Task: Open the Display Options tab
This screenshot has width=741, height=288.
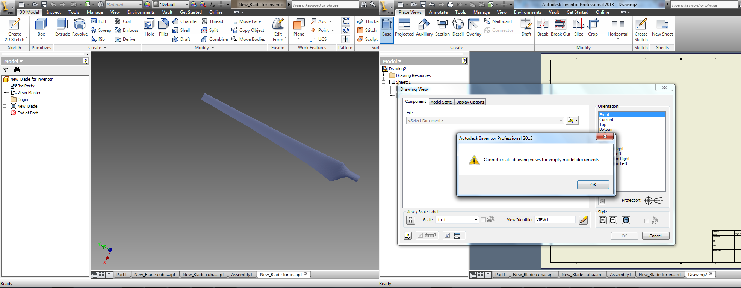Action: coord(470,102)
